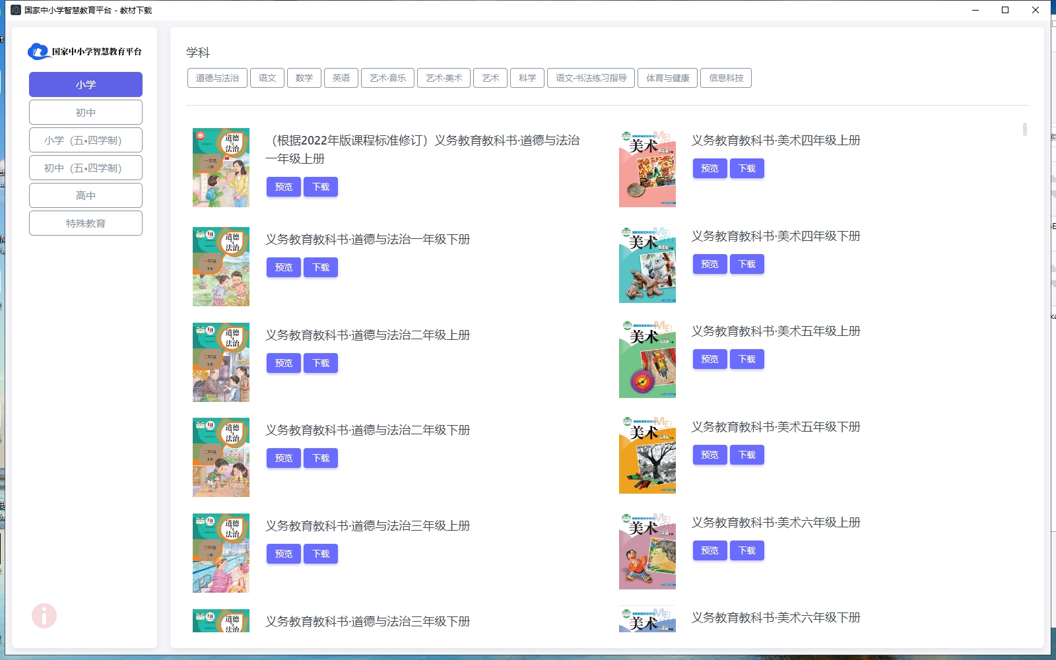Select the 体育与健康 subject filter
This screenshot has height=660, width=1056.
pos(667,78)
